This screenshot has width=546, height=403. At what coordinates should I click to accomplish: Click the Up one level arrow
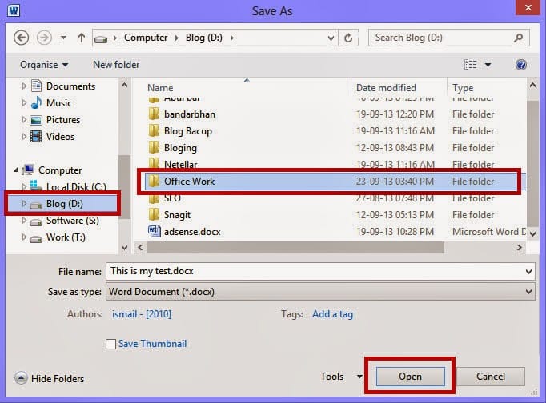pyautogui.click(x=81, y=38)
